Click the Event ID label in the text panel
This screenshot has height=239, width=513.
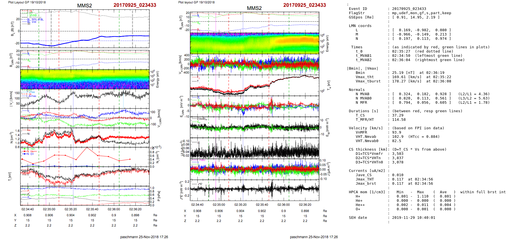pyautogui.click(x=358, y=9)
